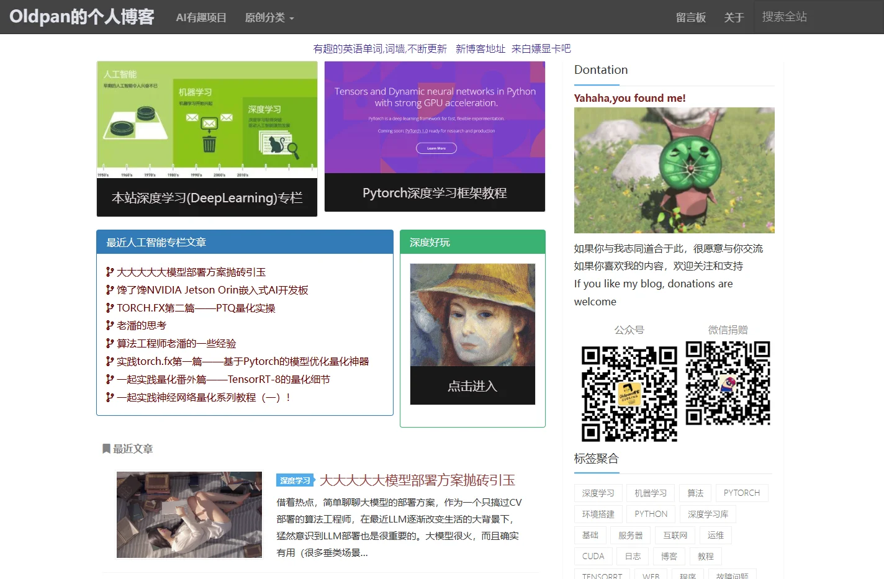
Task: Click the portrait painting in 深度好玩
Action: 472,315
